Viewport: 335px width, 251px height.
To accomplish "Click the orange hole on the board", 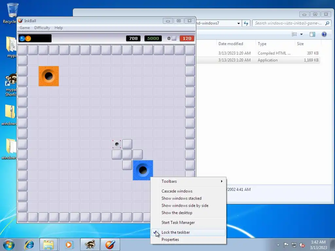I will [x=49, y=76].
